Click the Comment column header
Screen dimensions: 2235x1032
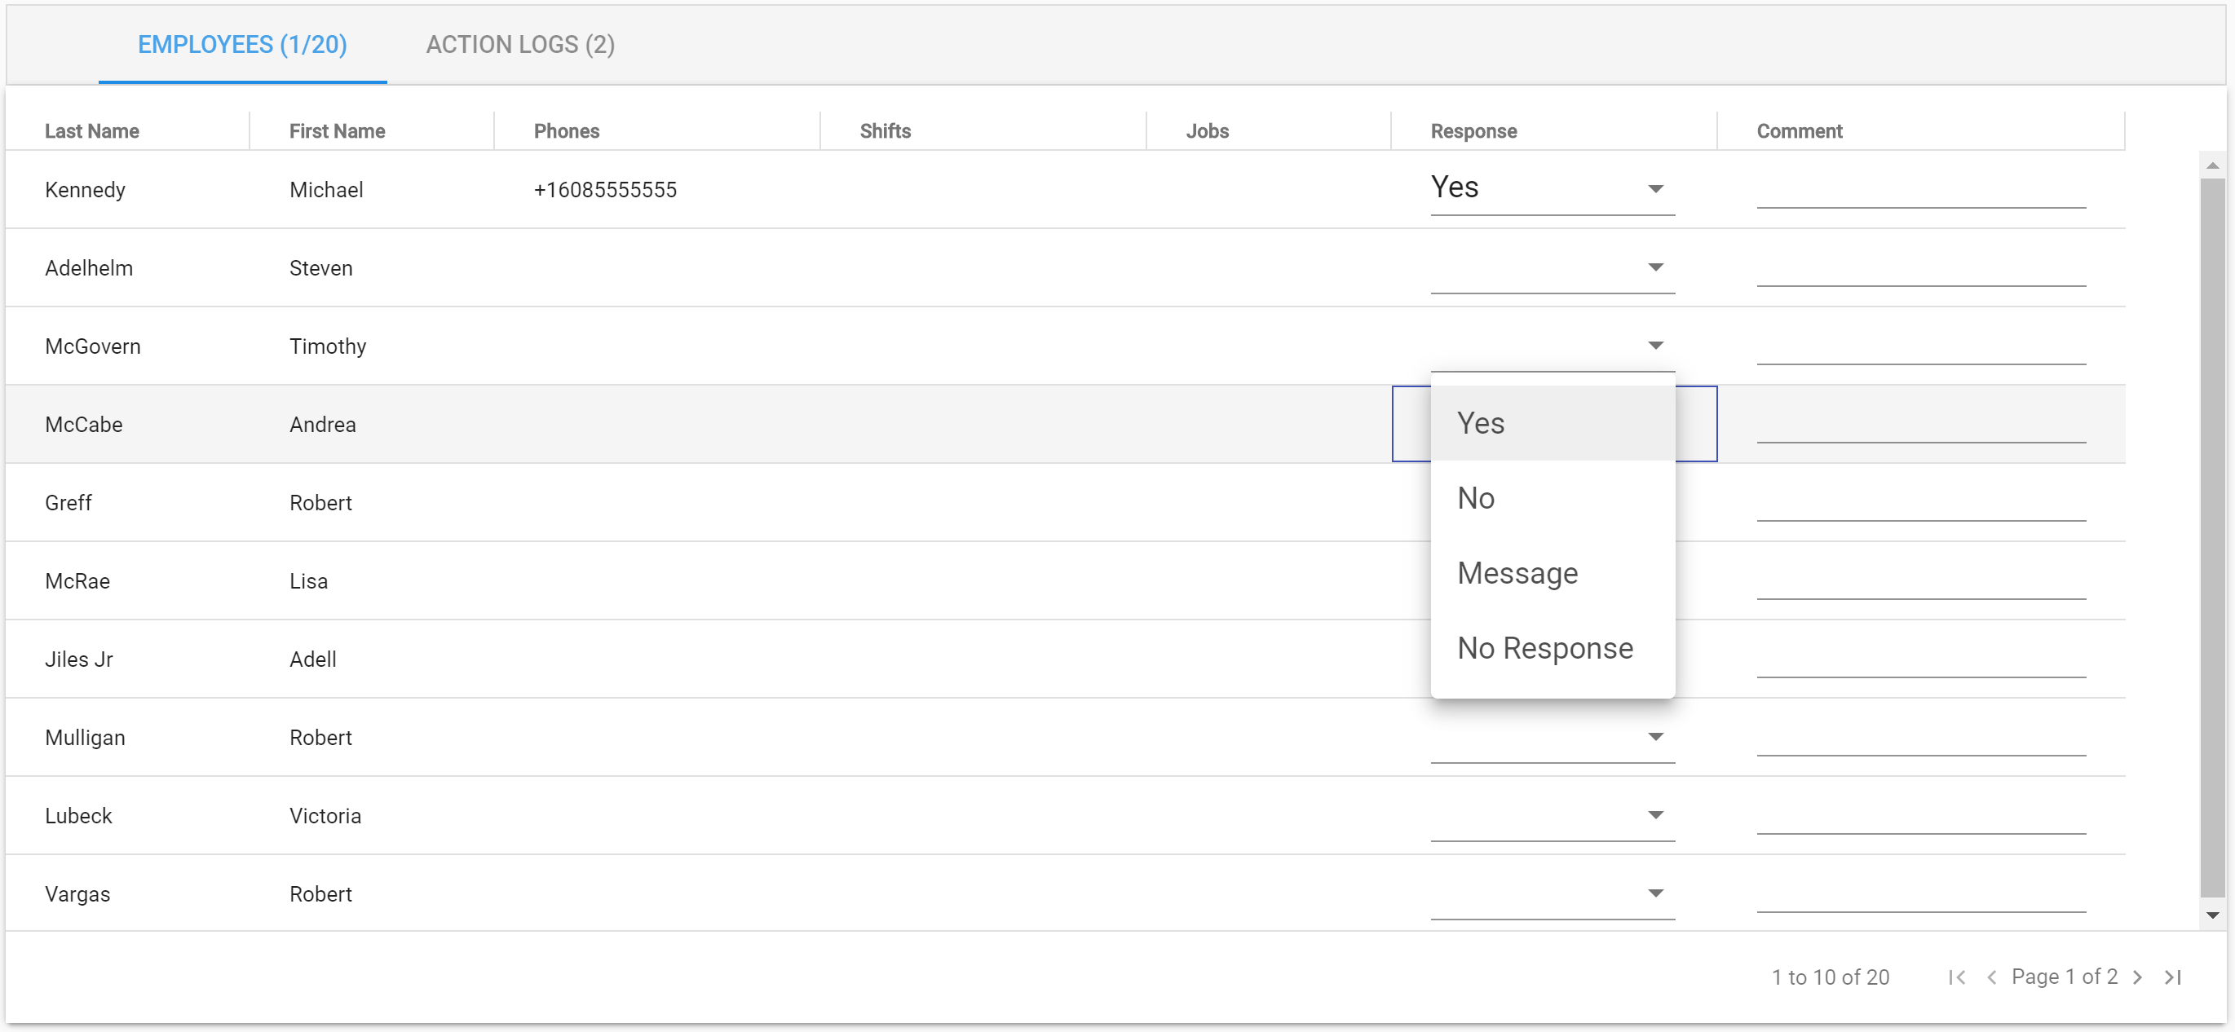pyautogui.click(x=1799, y=131)
